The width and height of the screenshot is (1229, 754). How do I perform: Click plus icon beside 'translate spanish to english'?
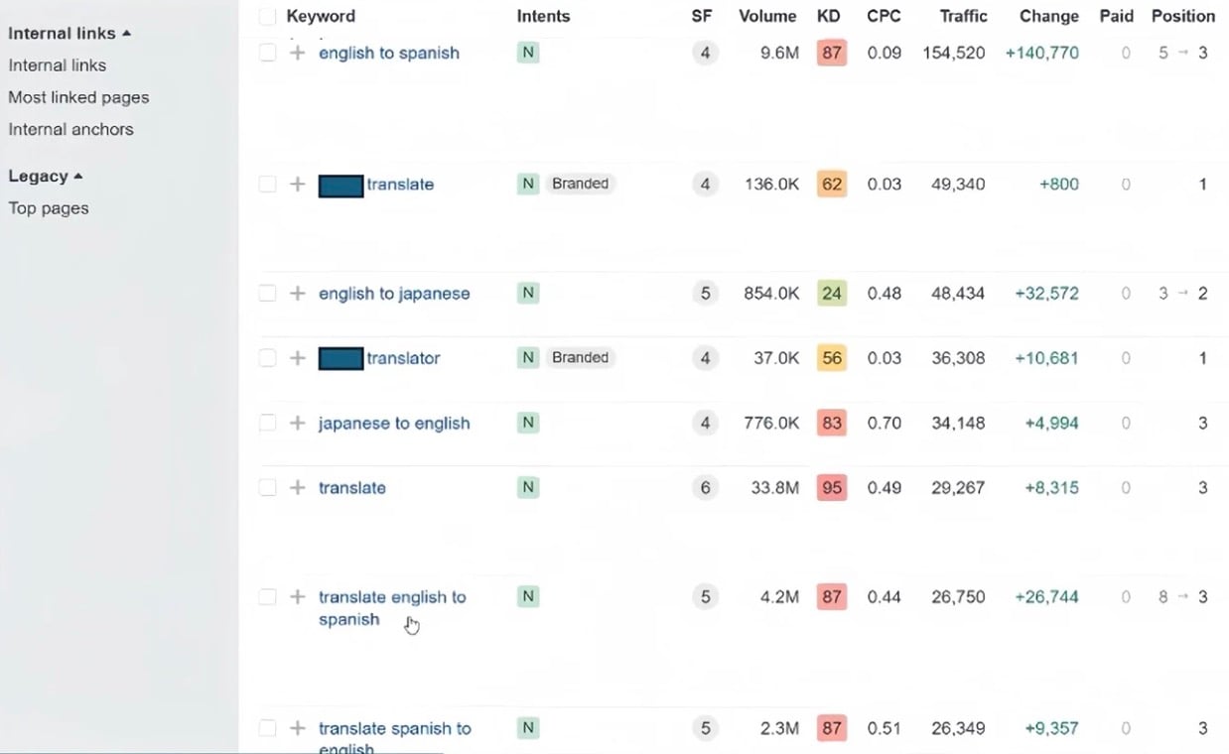point(297,729)
